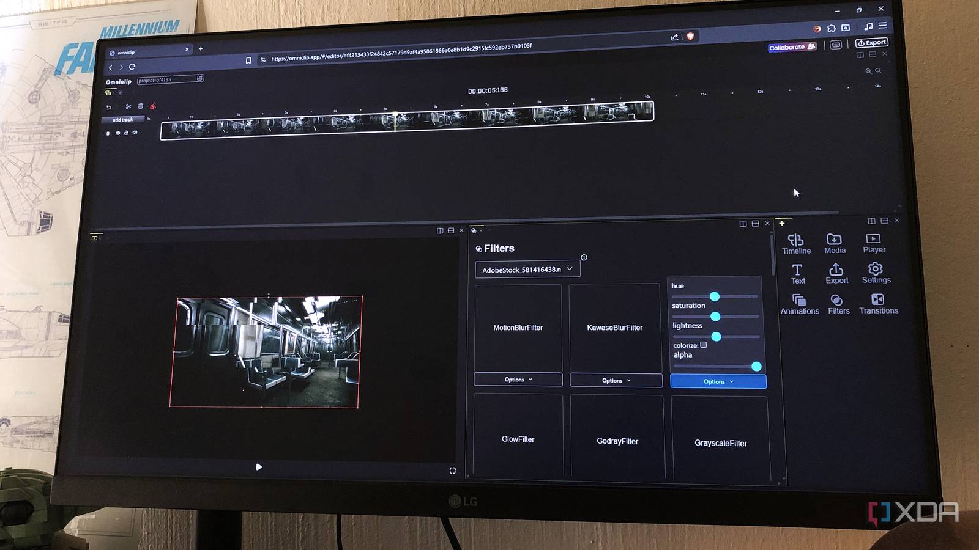This screenshot has height=550, width=979.
Task: Adjust the saturation slider
Action: (715, 316)
